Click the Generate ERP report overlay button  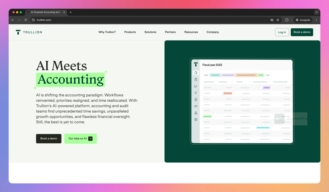291,119
